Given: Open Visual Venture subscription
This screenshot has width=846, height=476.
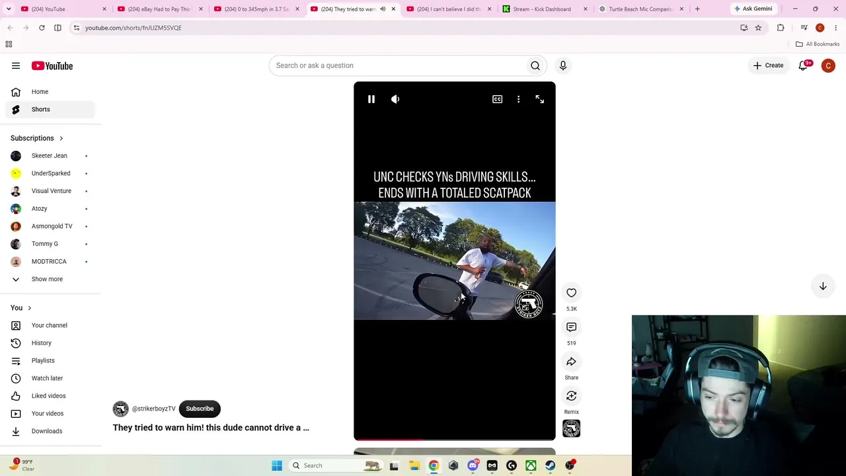Looking at the screenshot, I should pyautogui.click(x=50, y=191).
